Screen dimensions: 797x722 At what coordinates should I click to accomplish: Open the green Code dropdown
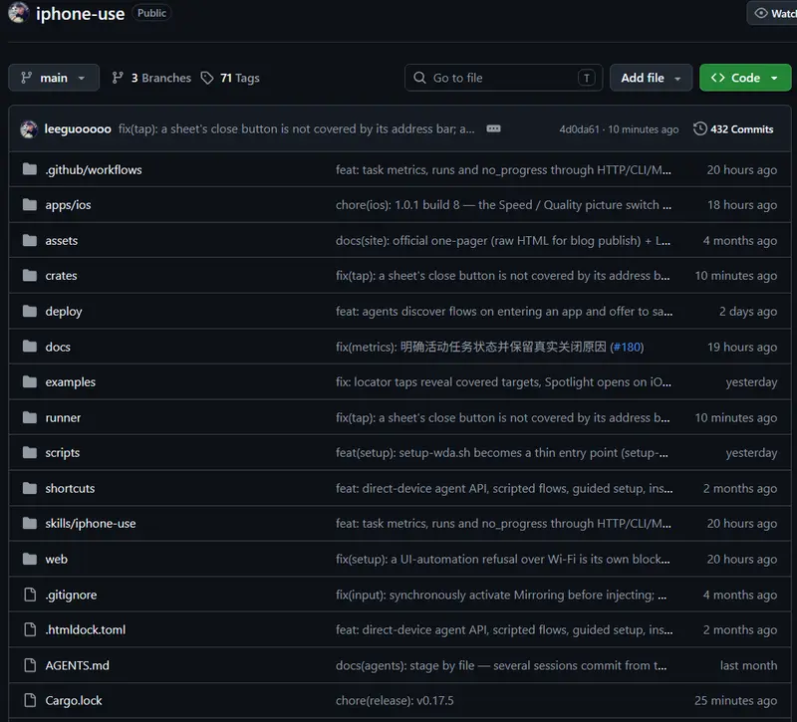[745, 78]
